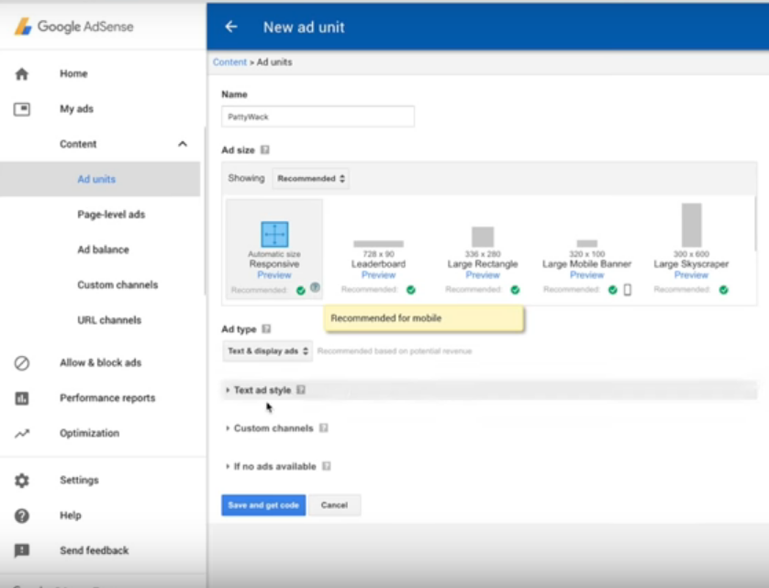Open the Text & display ads dropdown

[x=267, y=351]
